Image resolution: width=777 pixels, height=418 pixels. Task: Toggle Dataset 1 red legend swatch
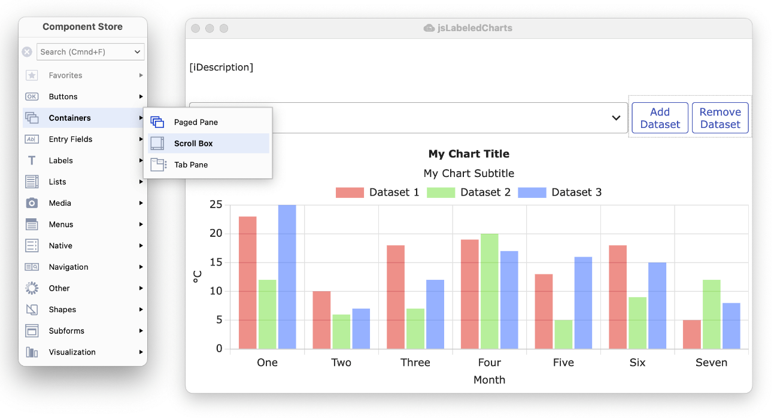pyautogui.click(x=350, y=193)
